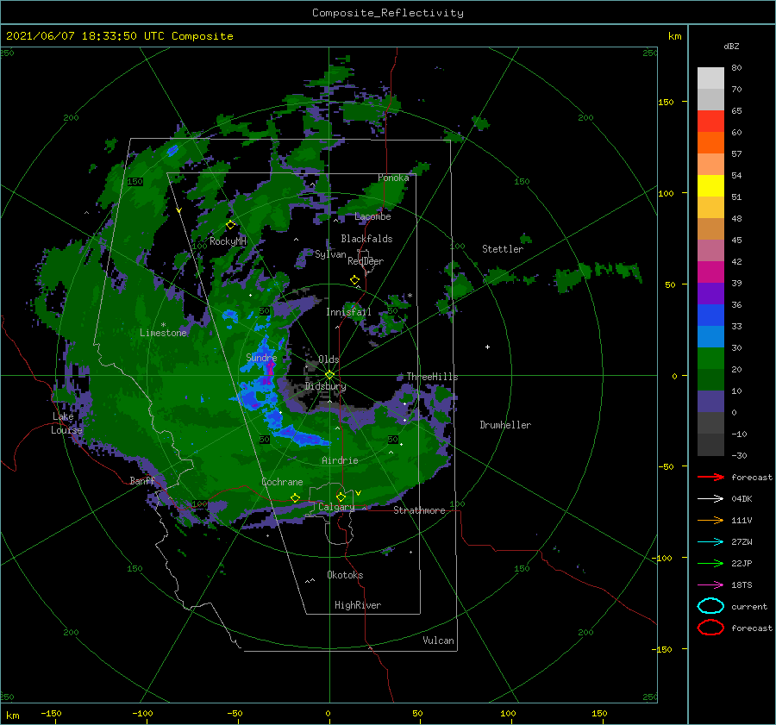Click the magenta 18TS arrow legend entry

(710, 585)
